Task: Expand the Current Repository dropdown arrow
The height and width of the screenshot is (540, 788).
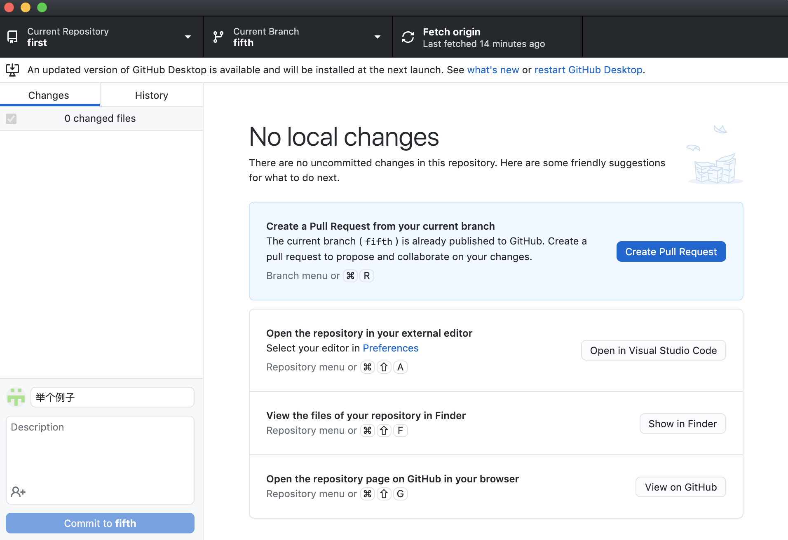Action: [188, 37]
